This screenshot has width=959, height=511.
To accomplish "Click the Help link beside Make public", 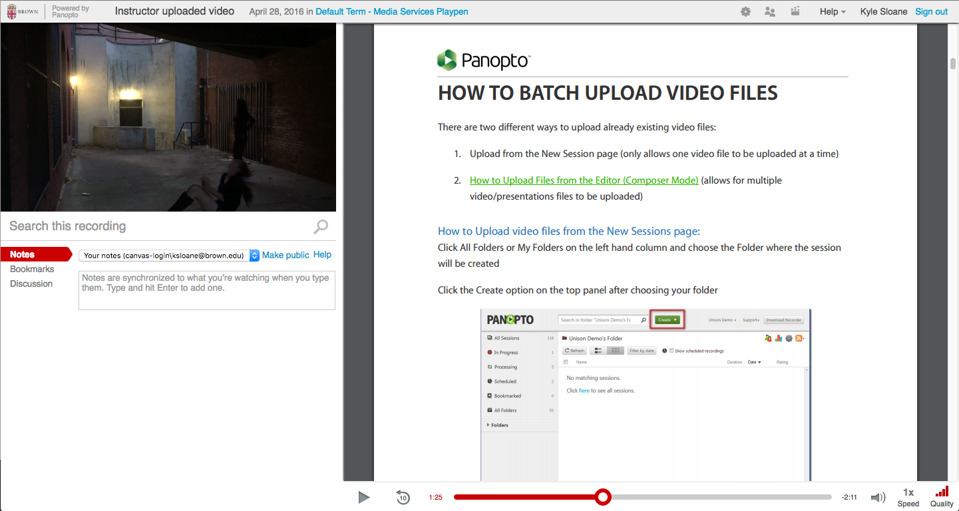I will click(x=322, y=255).
